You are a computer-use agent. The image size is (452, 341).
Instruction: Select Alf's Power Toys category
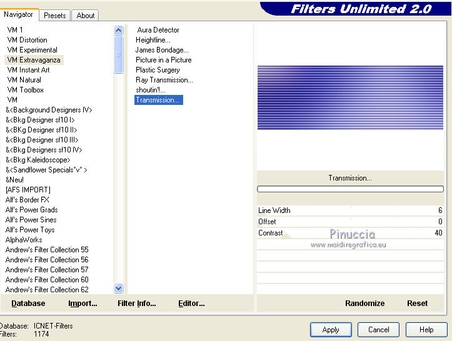(30, 230)
